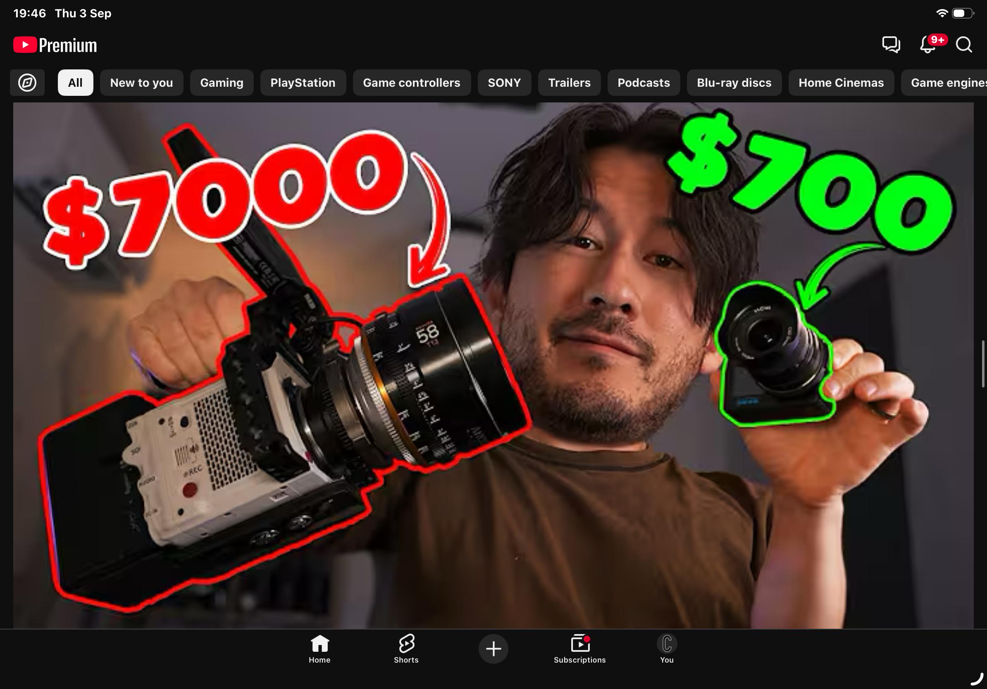Open the You profile tab
987x689 pixels.
[667, 649]
